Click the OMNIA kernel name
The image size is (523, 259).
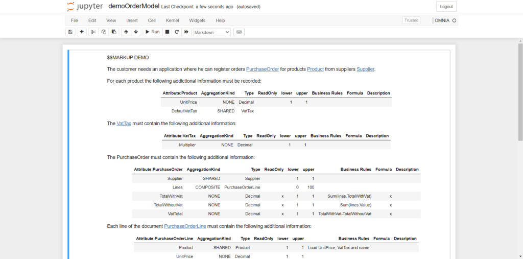coord(442,21)
